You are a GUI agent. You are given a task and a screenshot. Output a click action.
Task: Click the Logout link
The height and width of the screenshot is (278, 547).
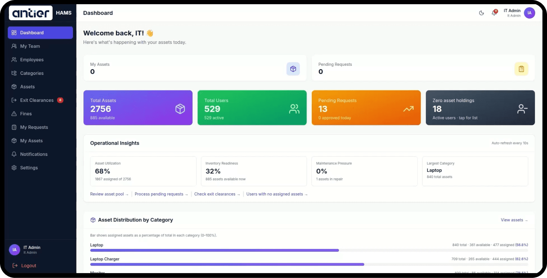(x=29, y=266)
